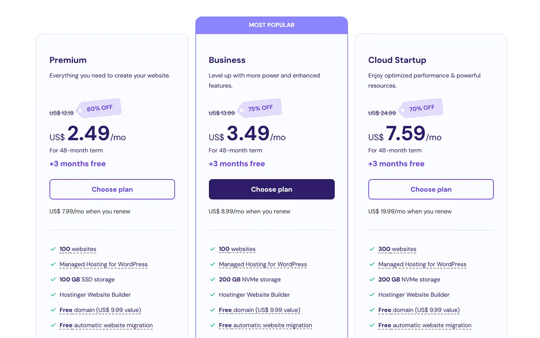
Task: Click Premium's Free domain tooltip text
Action: (x=100, y=310)
